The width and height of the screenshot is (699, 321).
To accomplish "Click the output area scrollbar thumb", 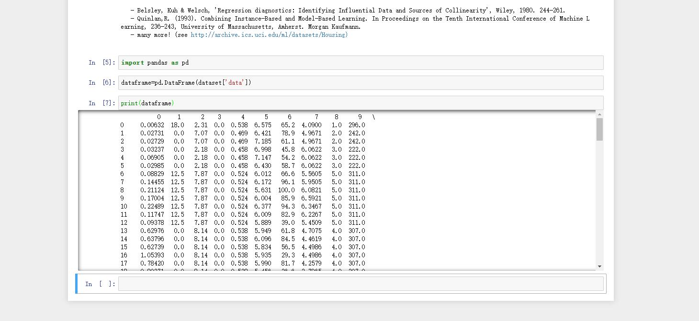I will click(x=599, y=129).
